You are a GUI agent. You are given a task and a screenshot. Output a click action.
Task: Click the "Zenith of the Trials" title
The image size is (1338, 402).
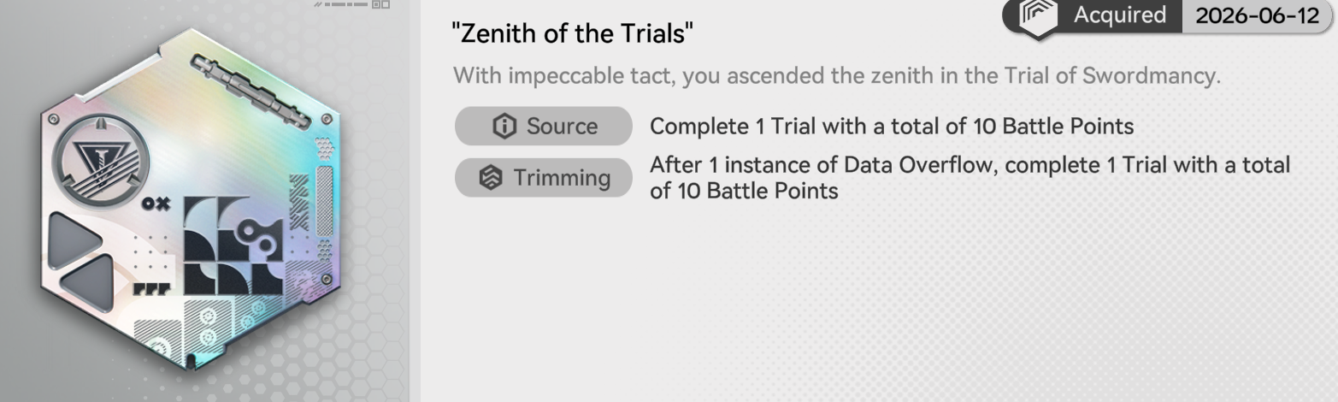coord(571,34)
